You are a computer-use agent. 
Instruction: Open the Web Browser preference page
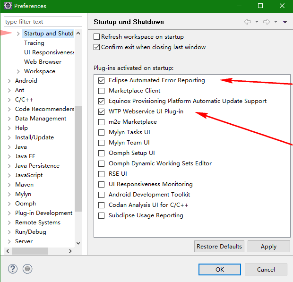[x=43, y=62]
